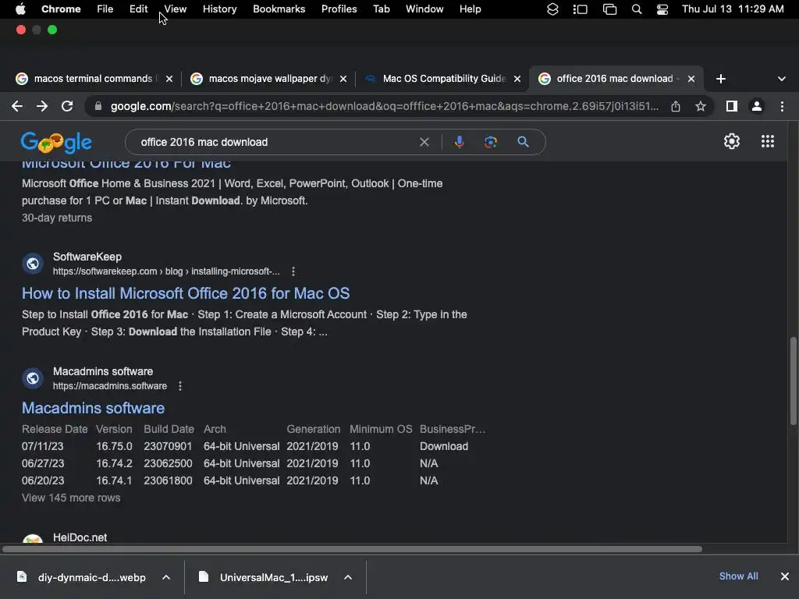Close the macos mojave wallpaper tab
Image resolution: width=799 pixels, height=599 pixels.
343,79
